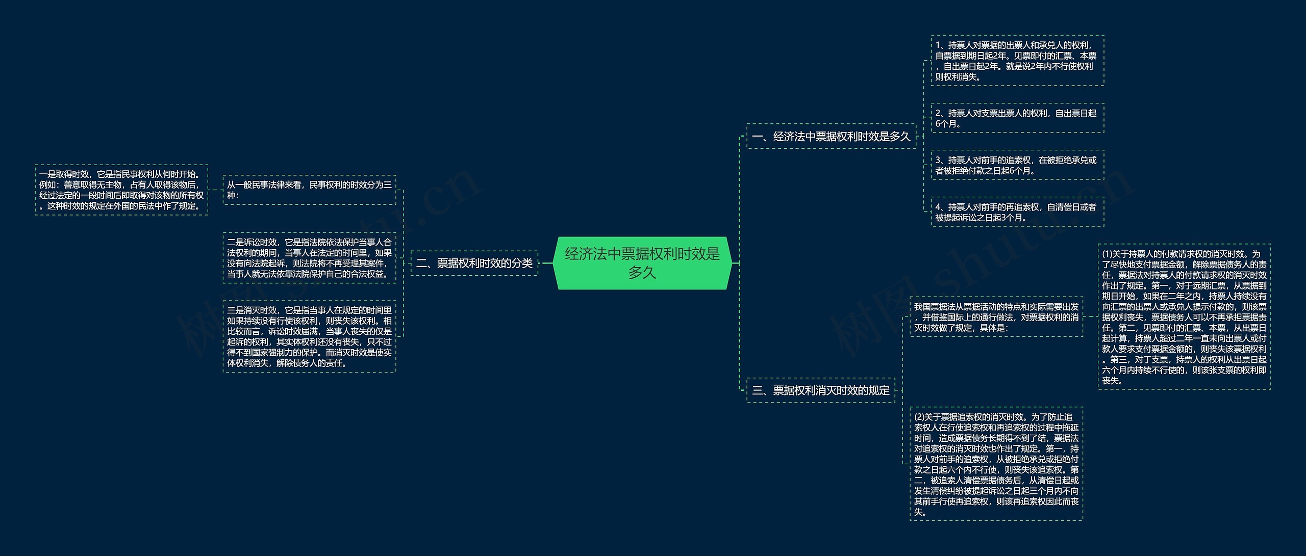Click branch 一、经济法中票据权利时效是多久
Screen dimensions: 1306x556
[x=831, y=136]
